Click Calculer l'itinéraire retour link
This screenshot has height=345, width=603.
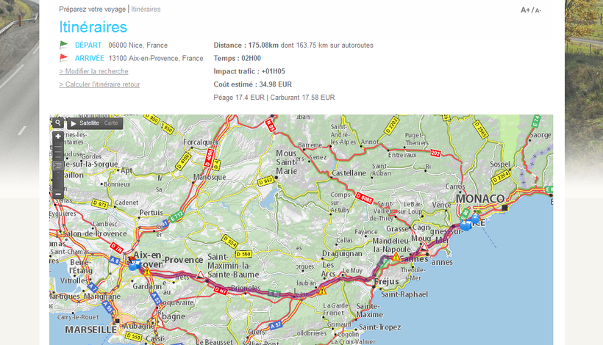pos(99,84)
